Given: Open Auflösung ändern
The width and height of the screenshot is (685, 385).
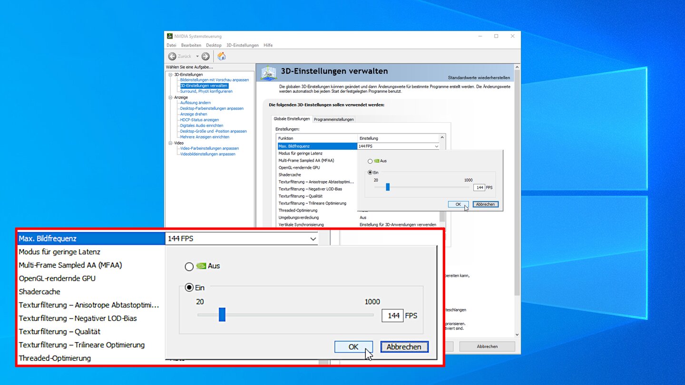Looking at the screenshot, I should (196, 103).
